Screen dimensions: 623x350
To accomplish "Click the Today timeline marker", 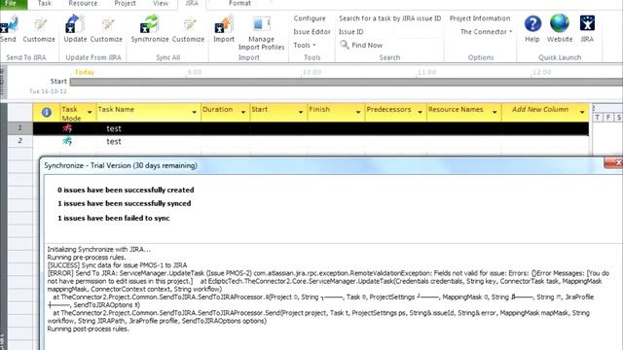I will [x=85, y=72].
